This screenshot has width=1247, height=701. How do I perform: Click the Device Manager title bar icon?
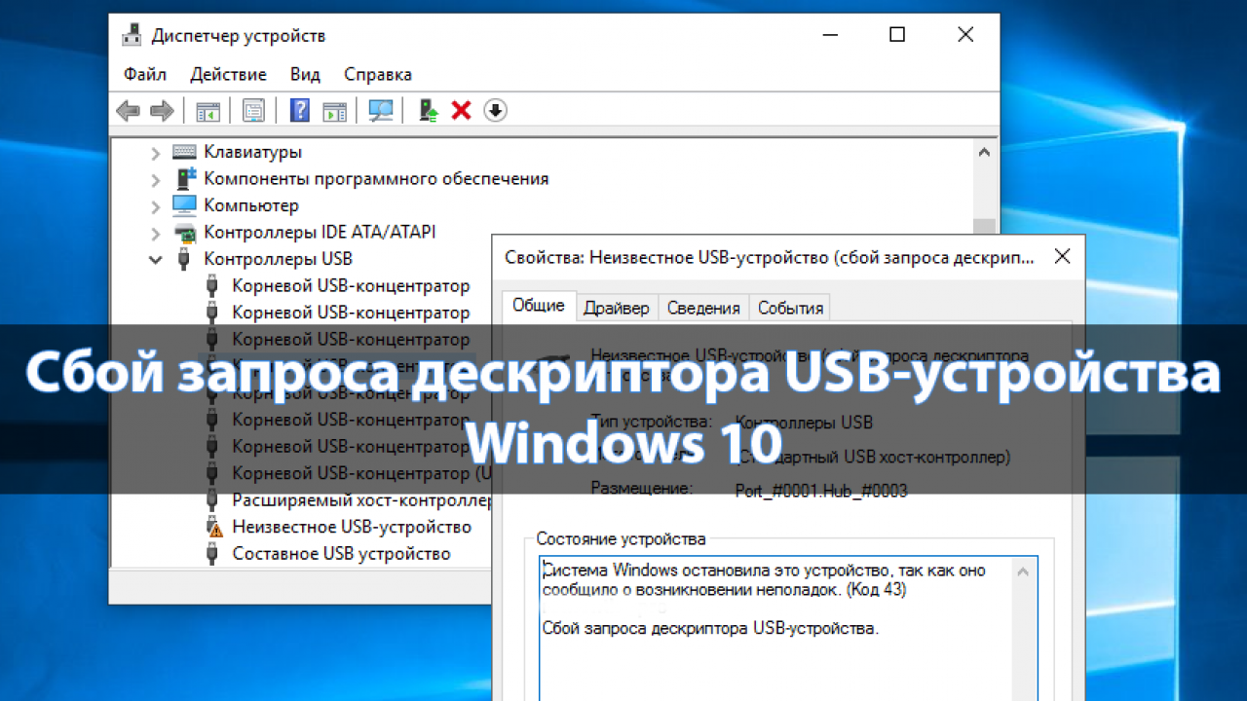[x=132, y=36]
